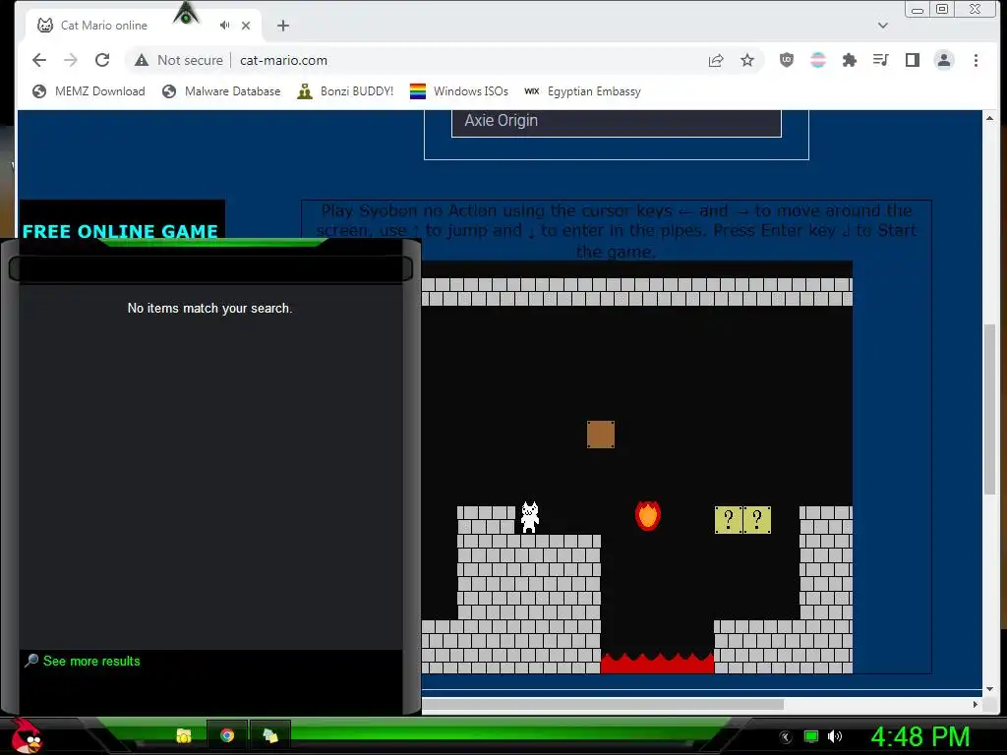
Task: Click the page scroll down arrow
Action: coord(989,689)
